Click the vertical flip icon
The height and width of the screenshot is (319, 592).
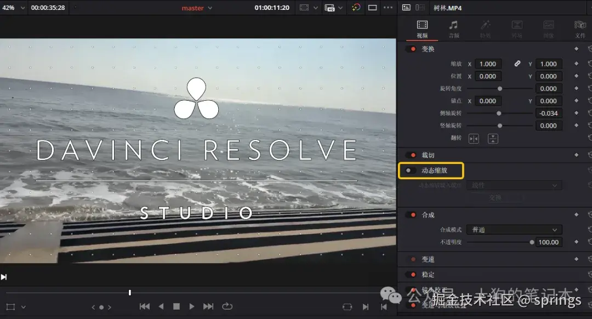click(x=493, y=139)
